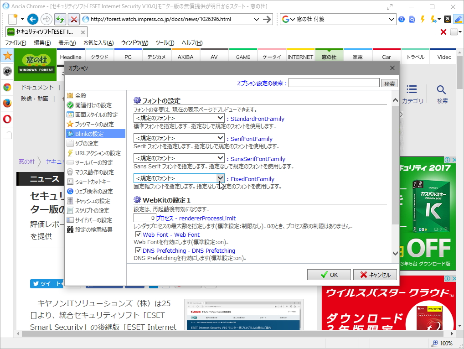Image resolution: width=464 pixels, height=349 pixels.
Task: Open the StandardFontFamily font dropdown
Action: point(221,118)
